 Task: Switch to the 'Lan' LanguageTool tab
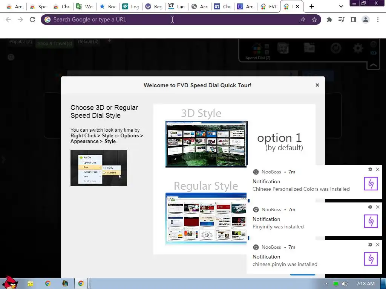coord(177,7)
